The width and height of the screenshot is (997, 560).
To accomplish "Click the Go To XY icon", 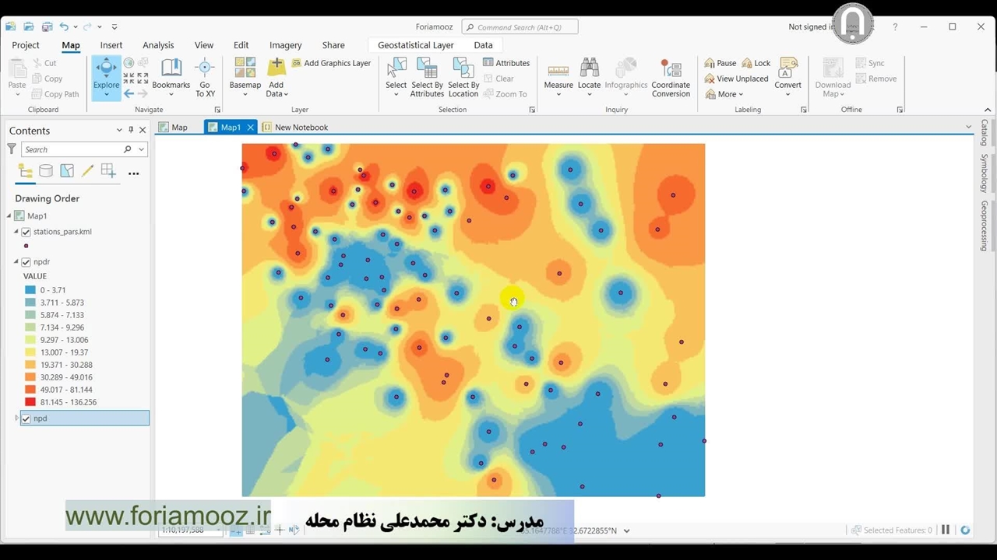I will click(205, 72).
